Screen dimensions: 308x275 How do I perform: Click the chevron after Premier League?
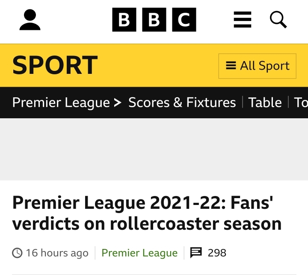point(118,102)
